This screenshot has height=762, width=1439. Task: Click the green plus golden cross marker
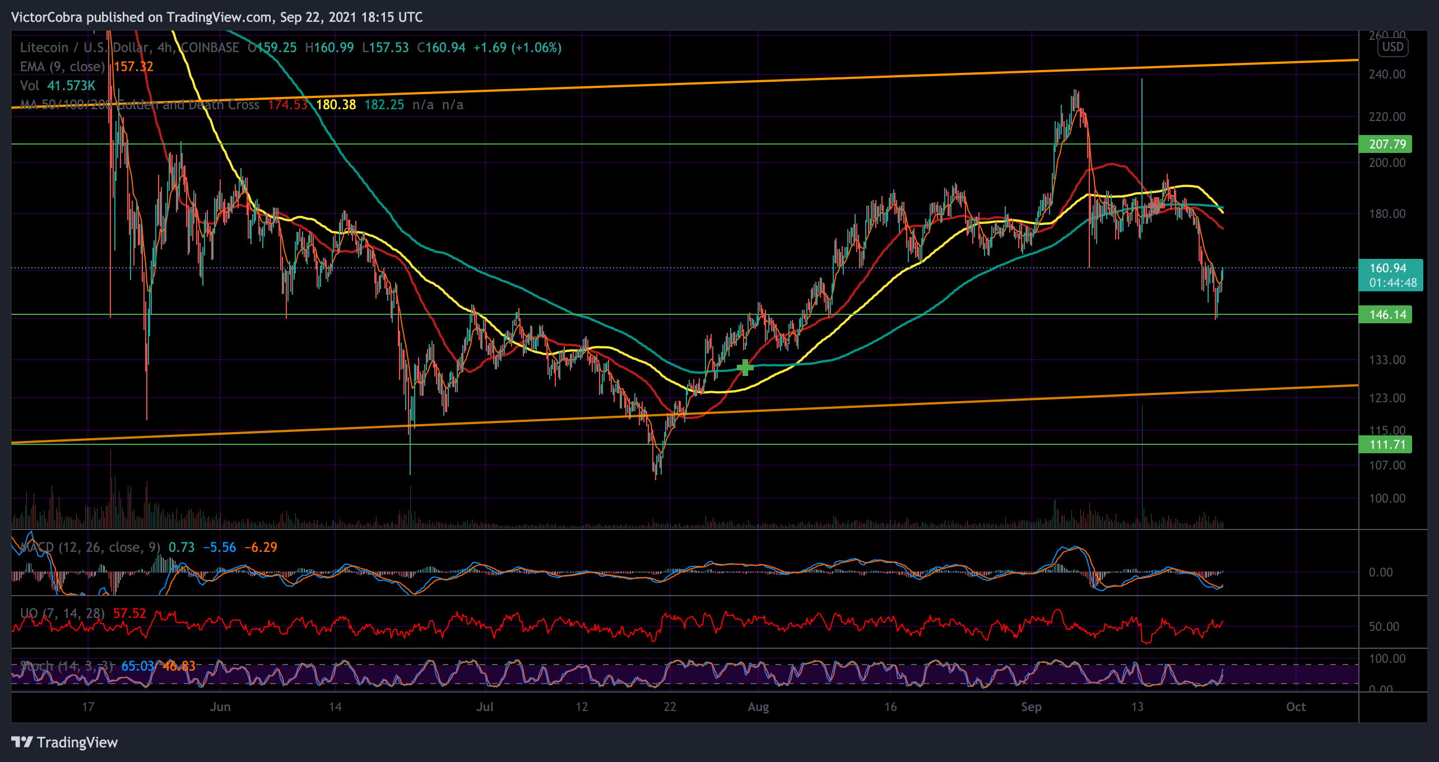point(745,368)
